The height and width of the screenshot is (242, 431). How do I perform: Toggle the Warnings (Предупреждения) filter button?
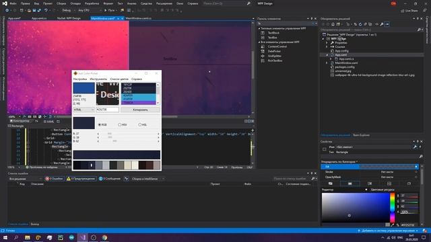coord(81,179)
